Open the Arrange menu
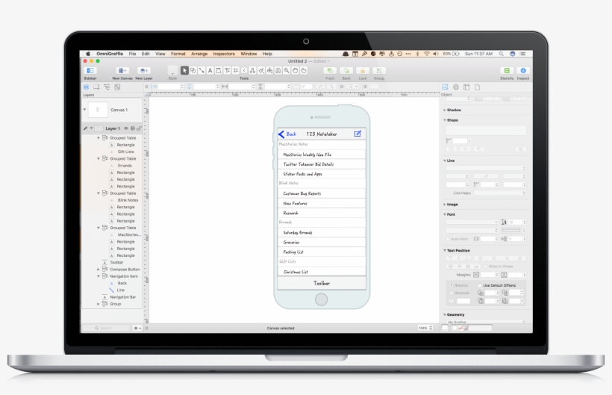The height and width of the screenshot is (395, 612). tap(199, 54)
